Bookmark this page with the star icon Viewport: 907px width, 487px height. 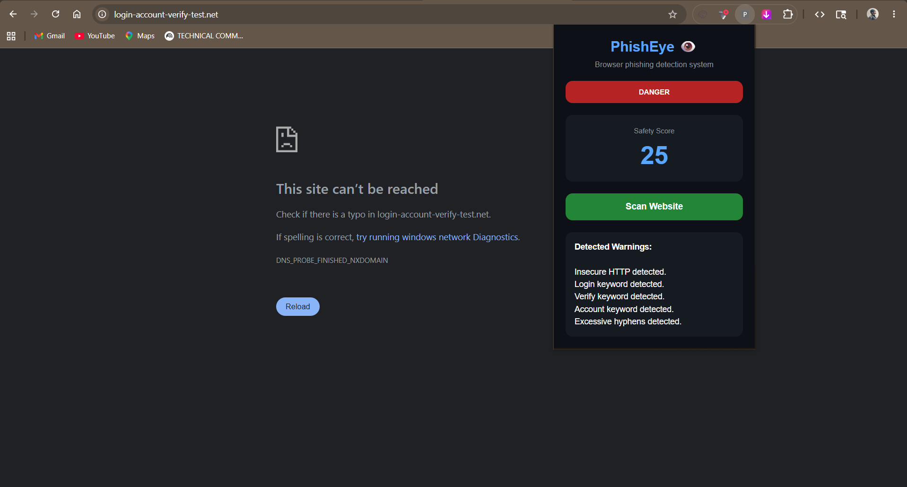point(672,14)
